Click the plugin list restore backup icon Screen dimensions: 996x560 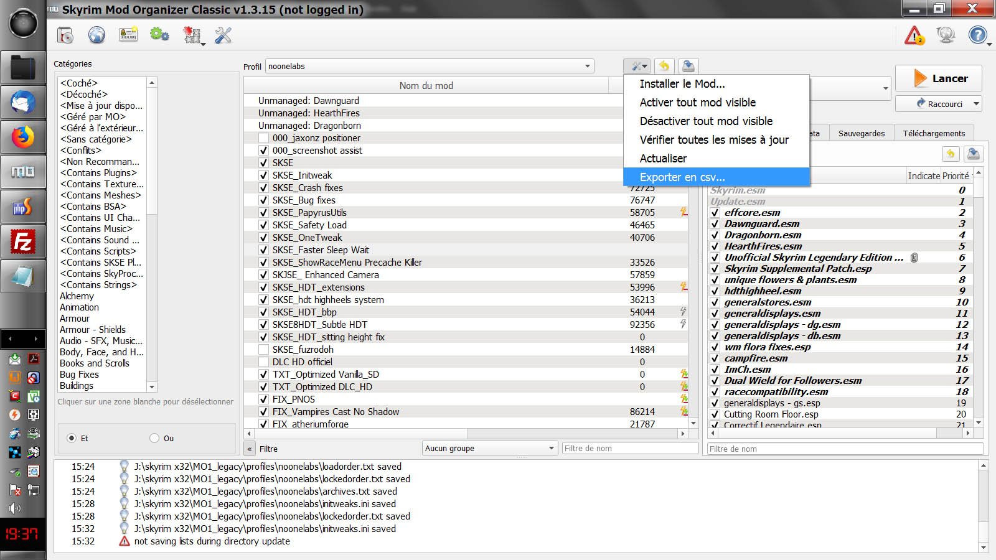tap(951, 154)
